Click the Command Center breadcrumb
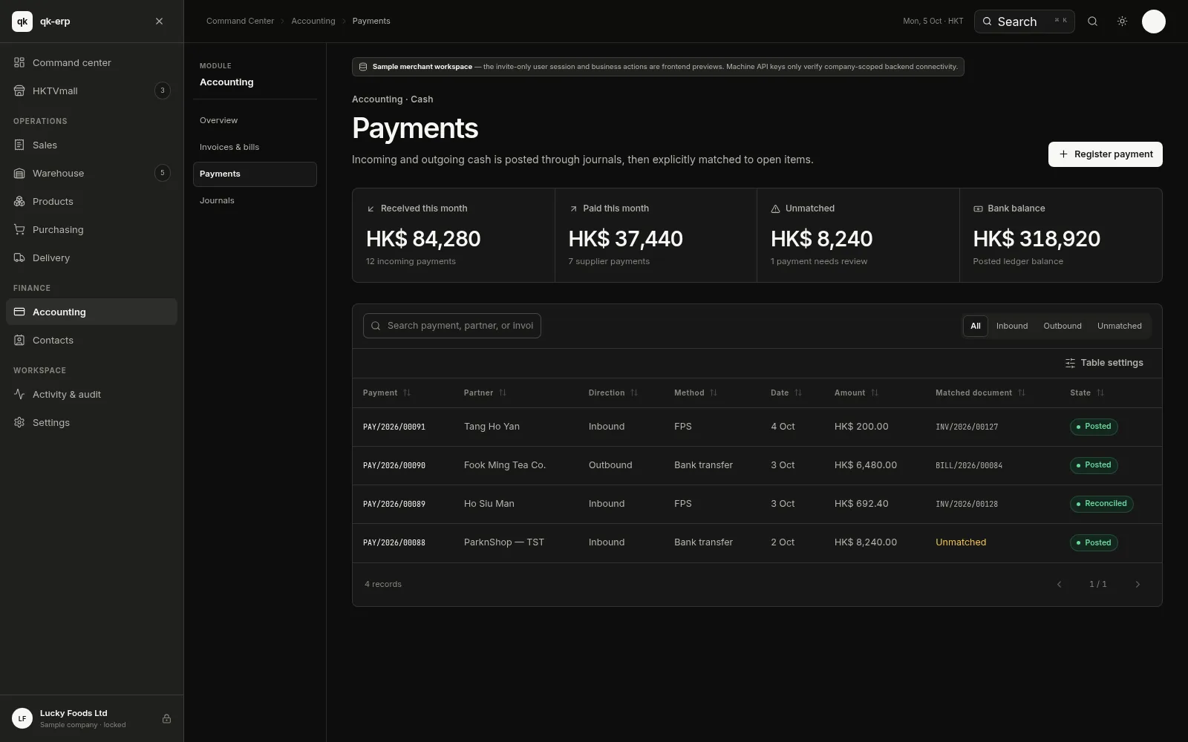The height and width of the screenshot is (742, 1188). pos(240,21)
